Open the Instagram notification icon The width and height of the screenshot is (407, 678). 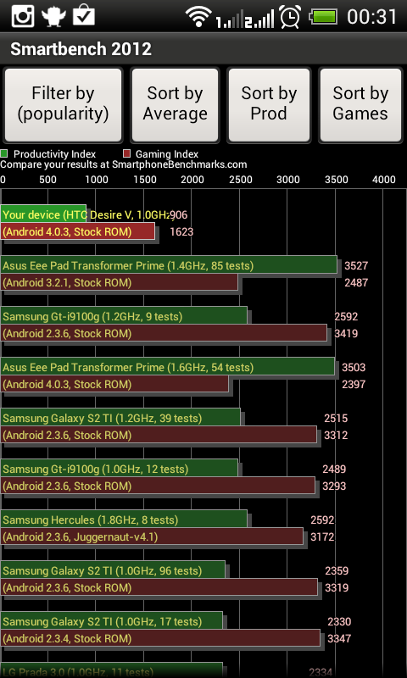coord(23,16)
